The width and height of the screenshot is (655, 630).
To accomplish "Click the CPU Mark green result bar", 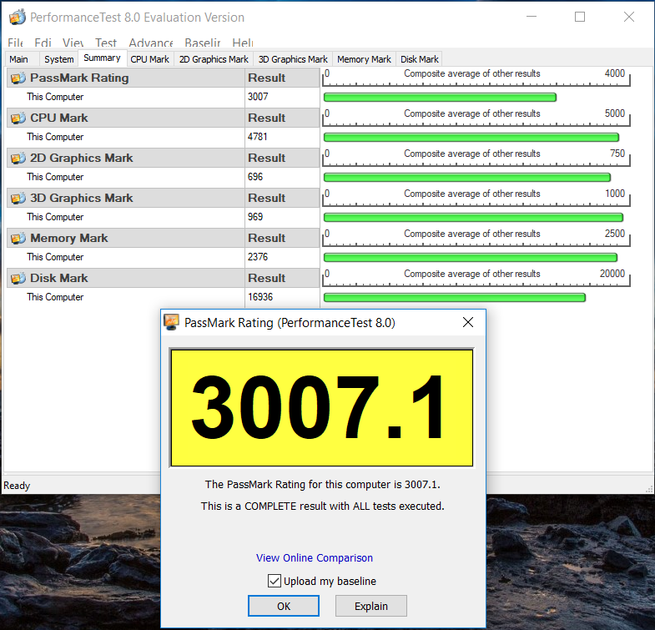I will point(471,138).
